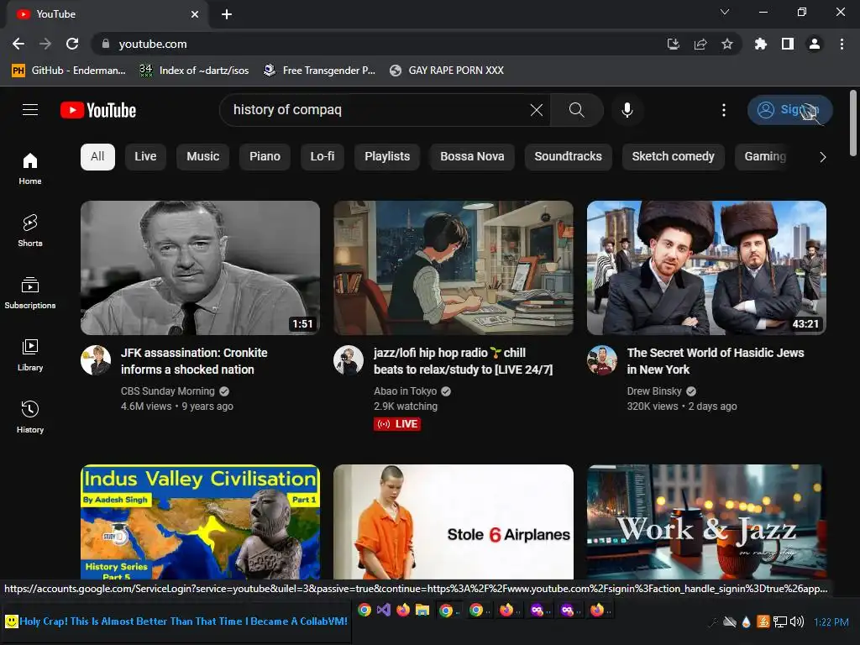This screenshot has height=645, width=860.
Task: Open the Stole 6 Airplanes thumbnail
Action: coord(454,522)
